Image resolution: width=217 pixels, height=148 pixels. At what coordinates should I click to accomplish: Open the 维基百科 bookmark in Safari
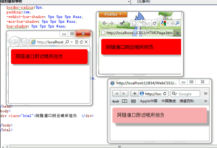pyautogui.click(x=187, y=101)
